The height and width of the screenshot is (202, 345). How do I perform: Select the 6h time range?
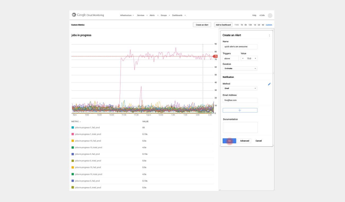click(246, 25)
